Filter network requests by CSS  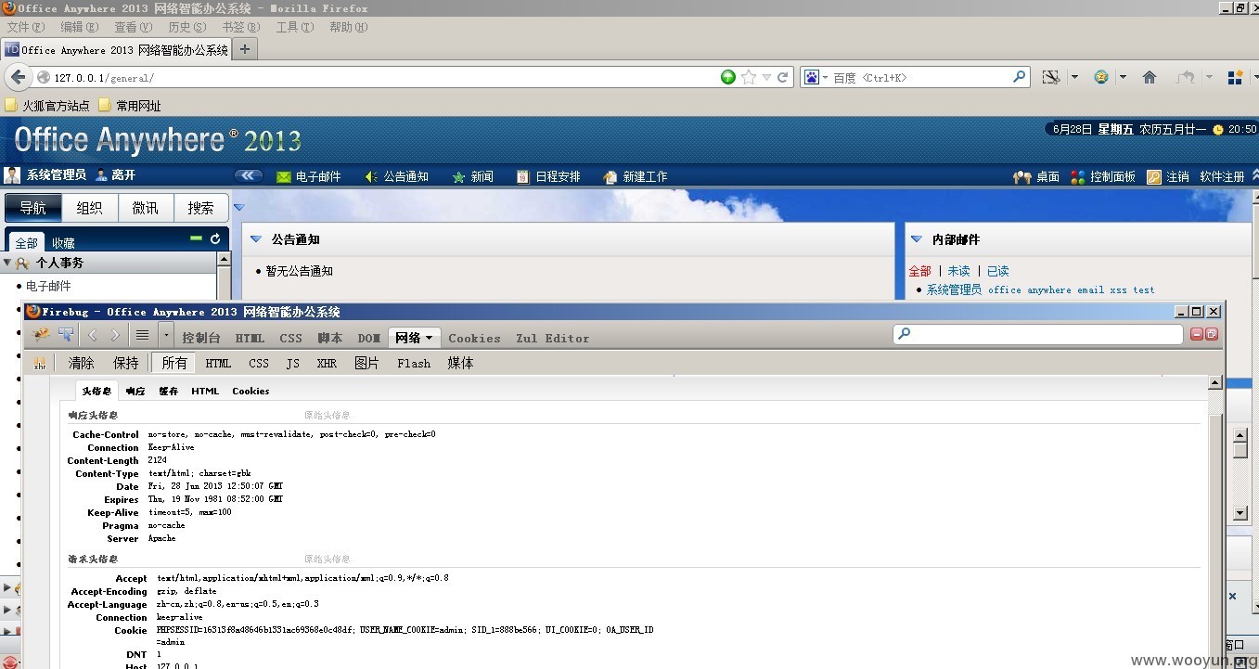tap(259, 364)
